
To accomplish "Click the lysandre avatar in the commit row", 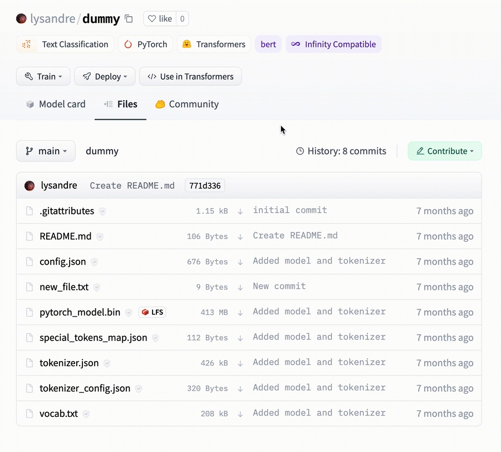I will (30, 186).
